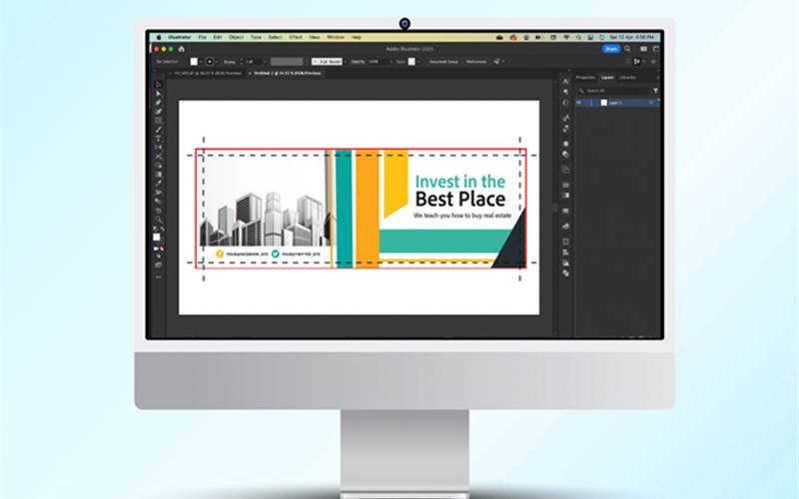Open the File menu
The width and height of the screenshot is (799, 499).
click(203, 37)
